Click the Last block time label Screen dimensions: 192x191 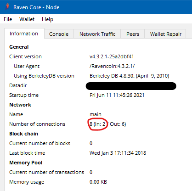27,153
